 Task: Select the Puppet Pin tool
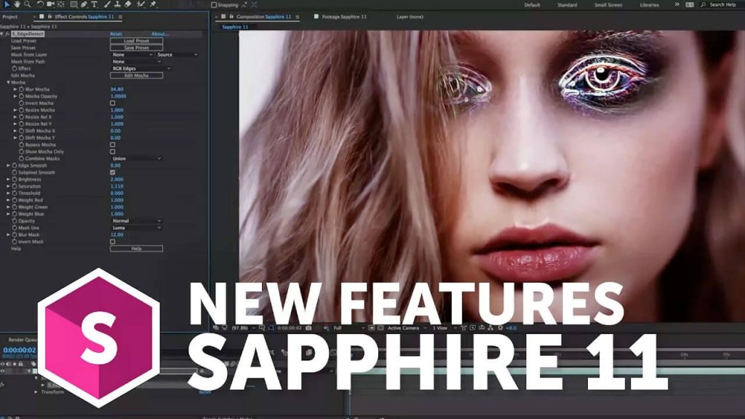click(x=153, y=4)
